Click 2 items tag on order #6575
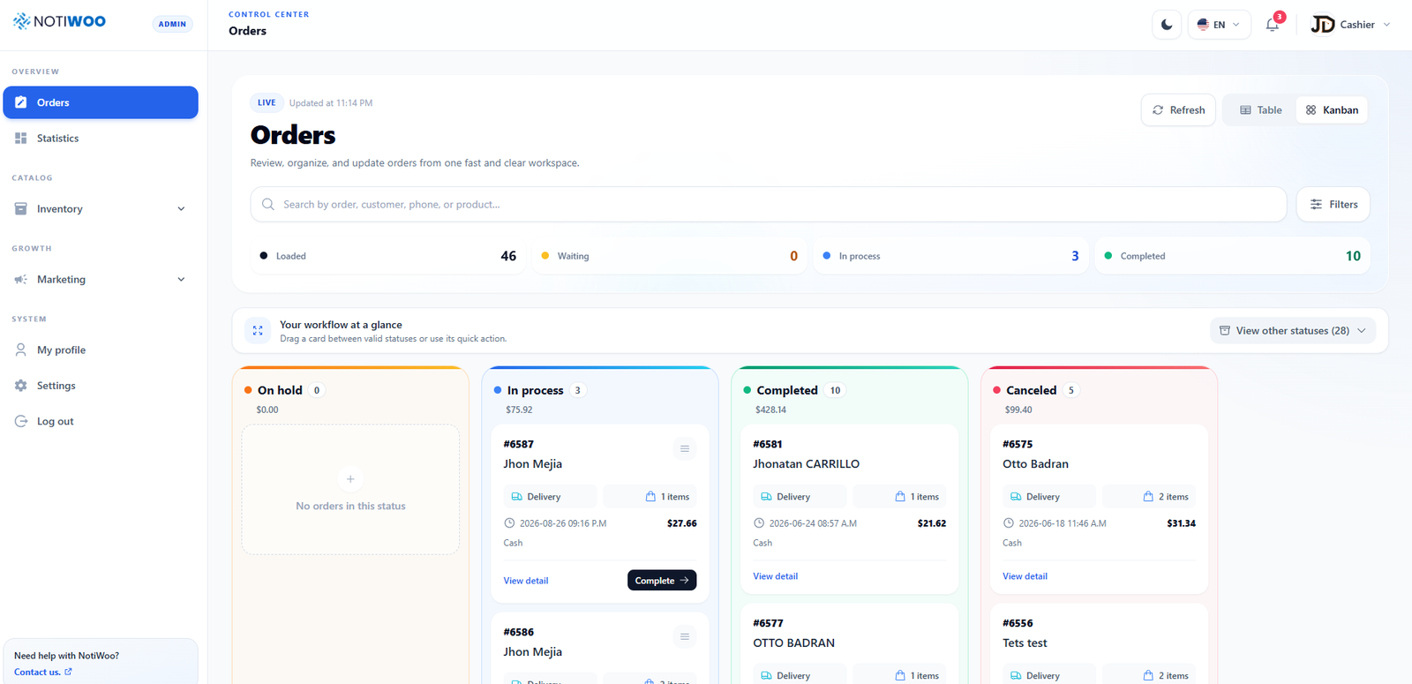This screenshot has height=684, width=1412. click(1150, 497)
